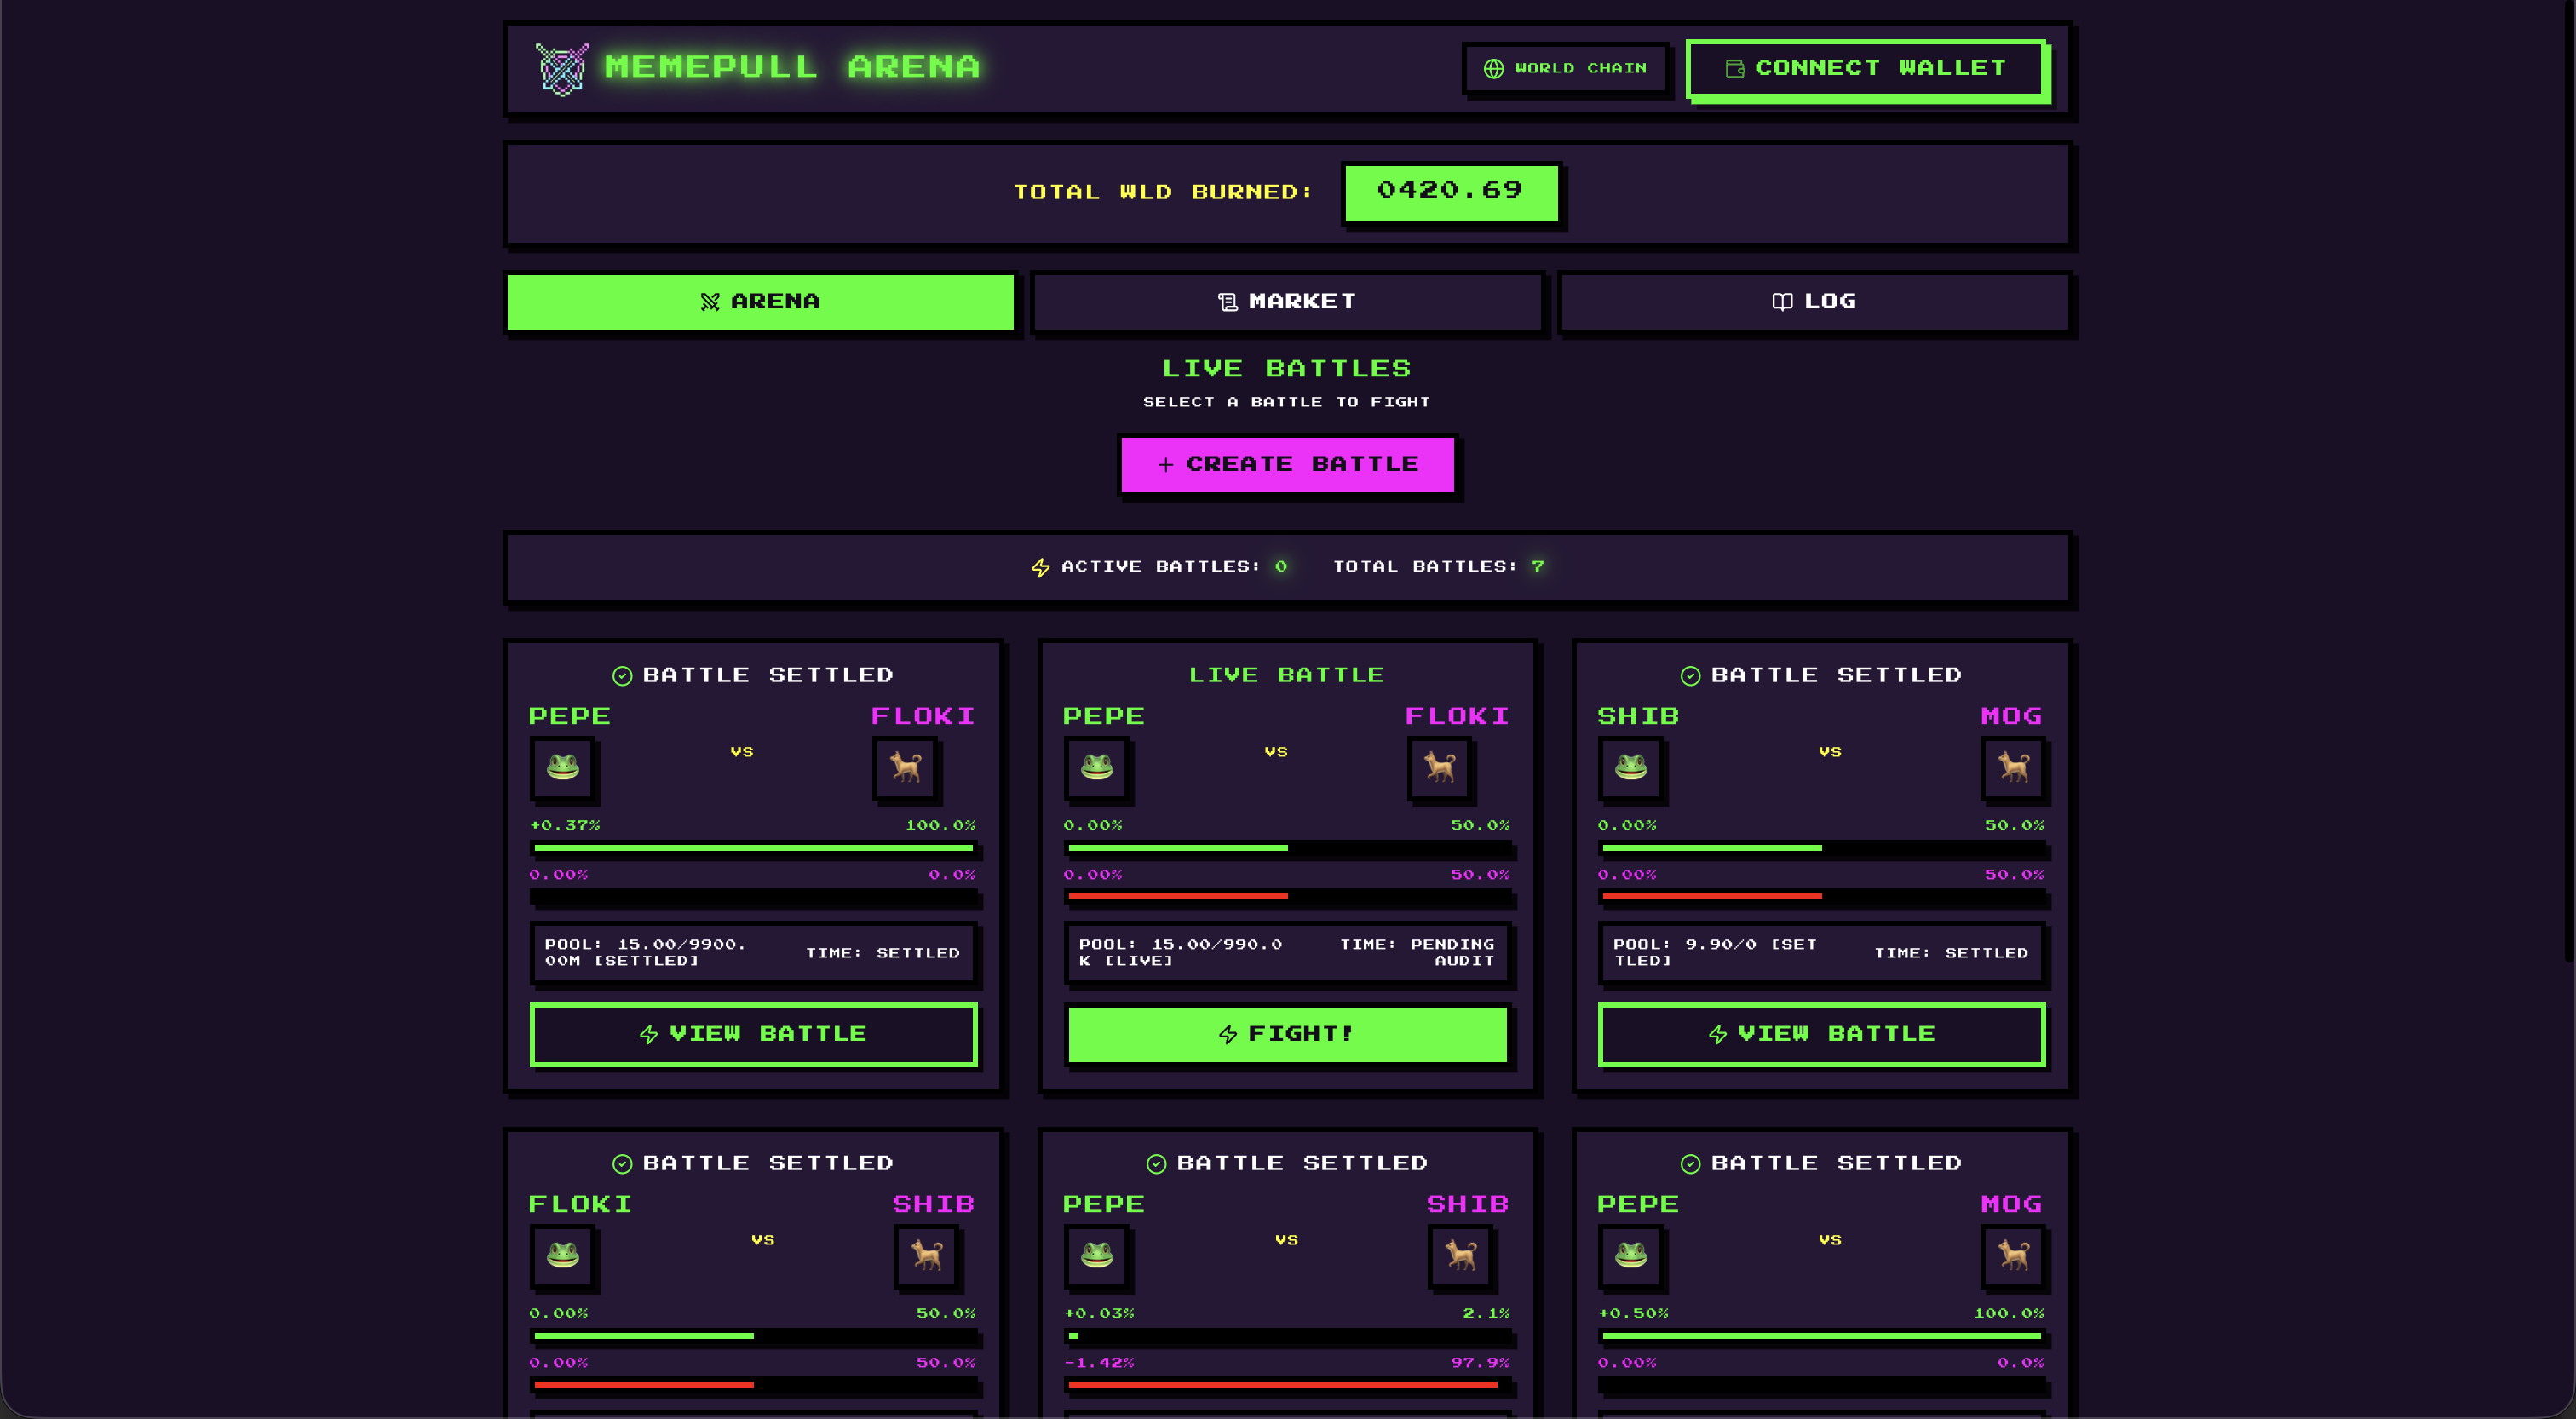Click the Connect Wallet button
Viewport: 2576px width, 1419px height.
pos(1866,69)
